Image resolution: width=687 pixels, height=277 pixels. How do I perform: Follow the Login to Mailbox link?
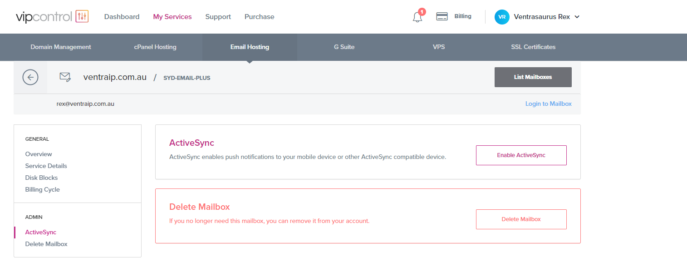coord(549,104)
